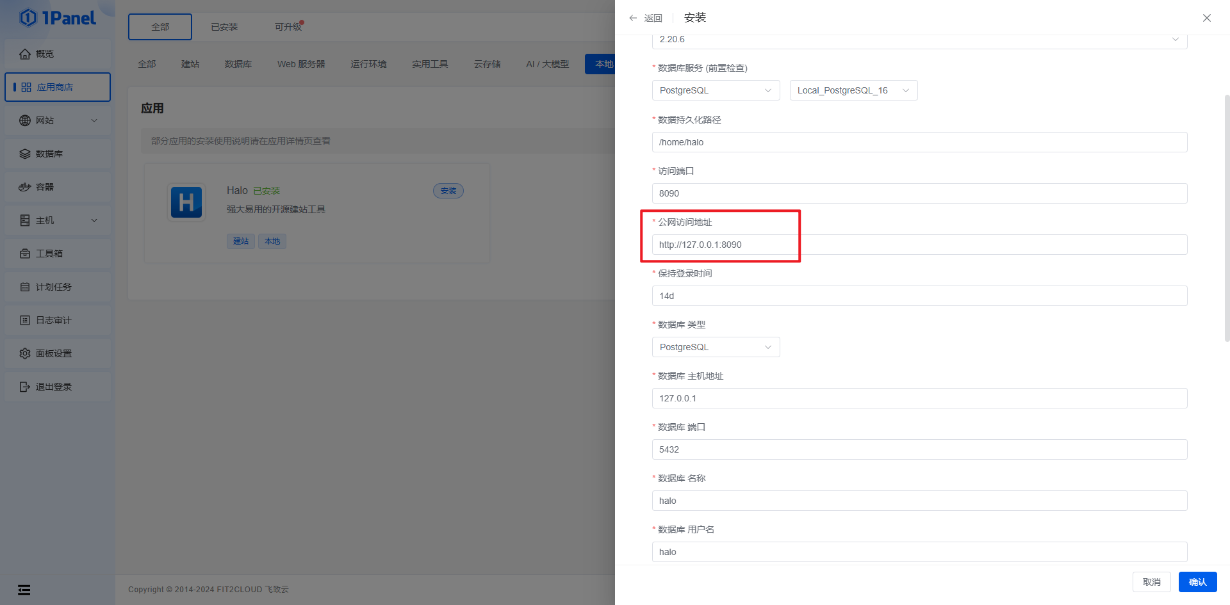This screenshot has height=605, width=1230.
Task: Open the Local_PostgreSQL_16 dropdown
Action: point(853,90)
